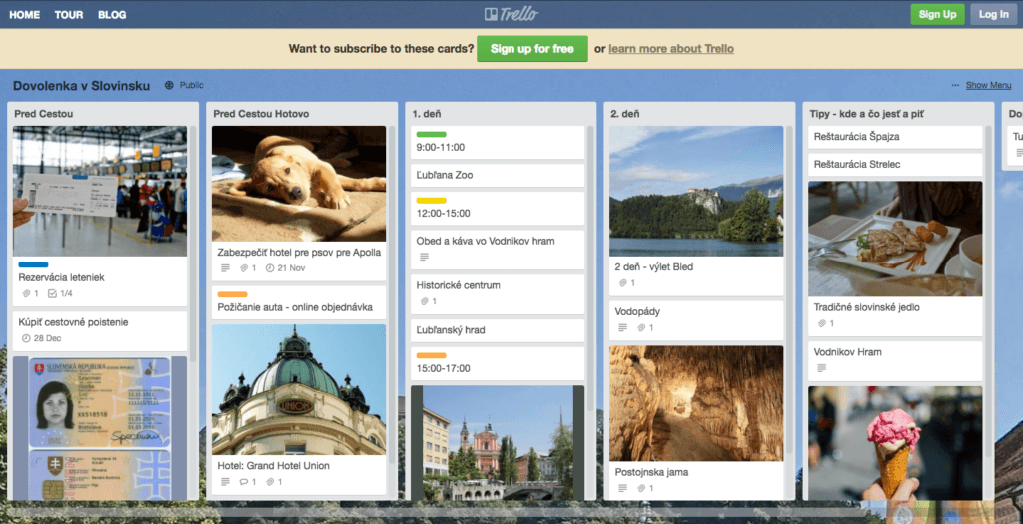The image size is (1023, 524).
Task: Follow the learn more about Trello link
Action: 670,49
